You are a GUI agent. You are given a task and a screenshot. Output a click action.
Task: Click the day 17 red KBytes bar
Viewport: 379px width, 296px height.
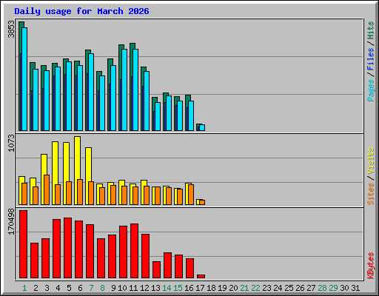coord(201,276)
